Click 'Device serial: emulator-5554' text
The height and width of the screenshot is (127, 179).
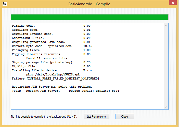point(94,91)
